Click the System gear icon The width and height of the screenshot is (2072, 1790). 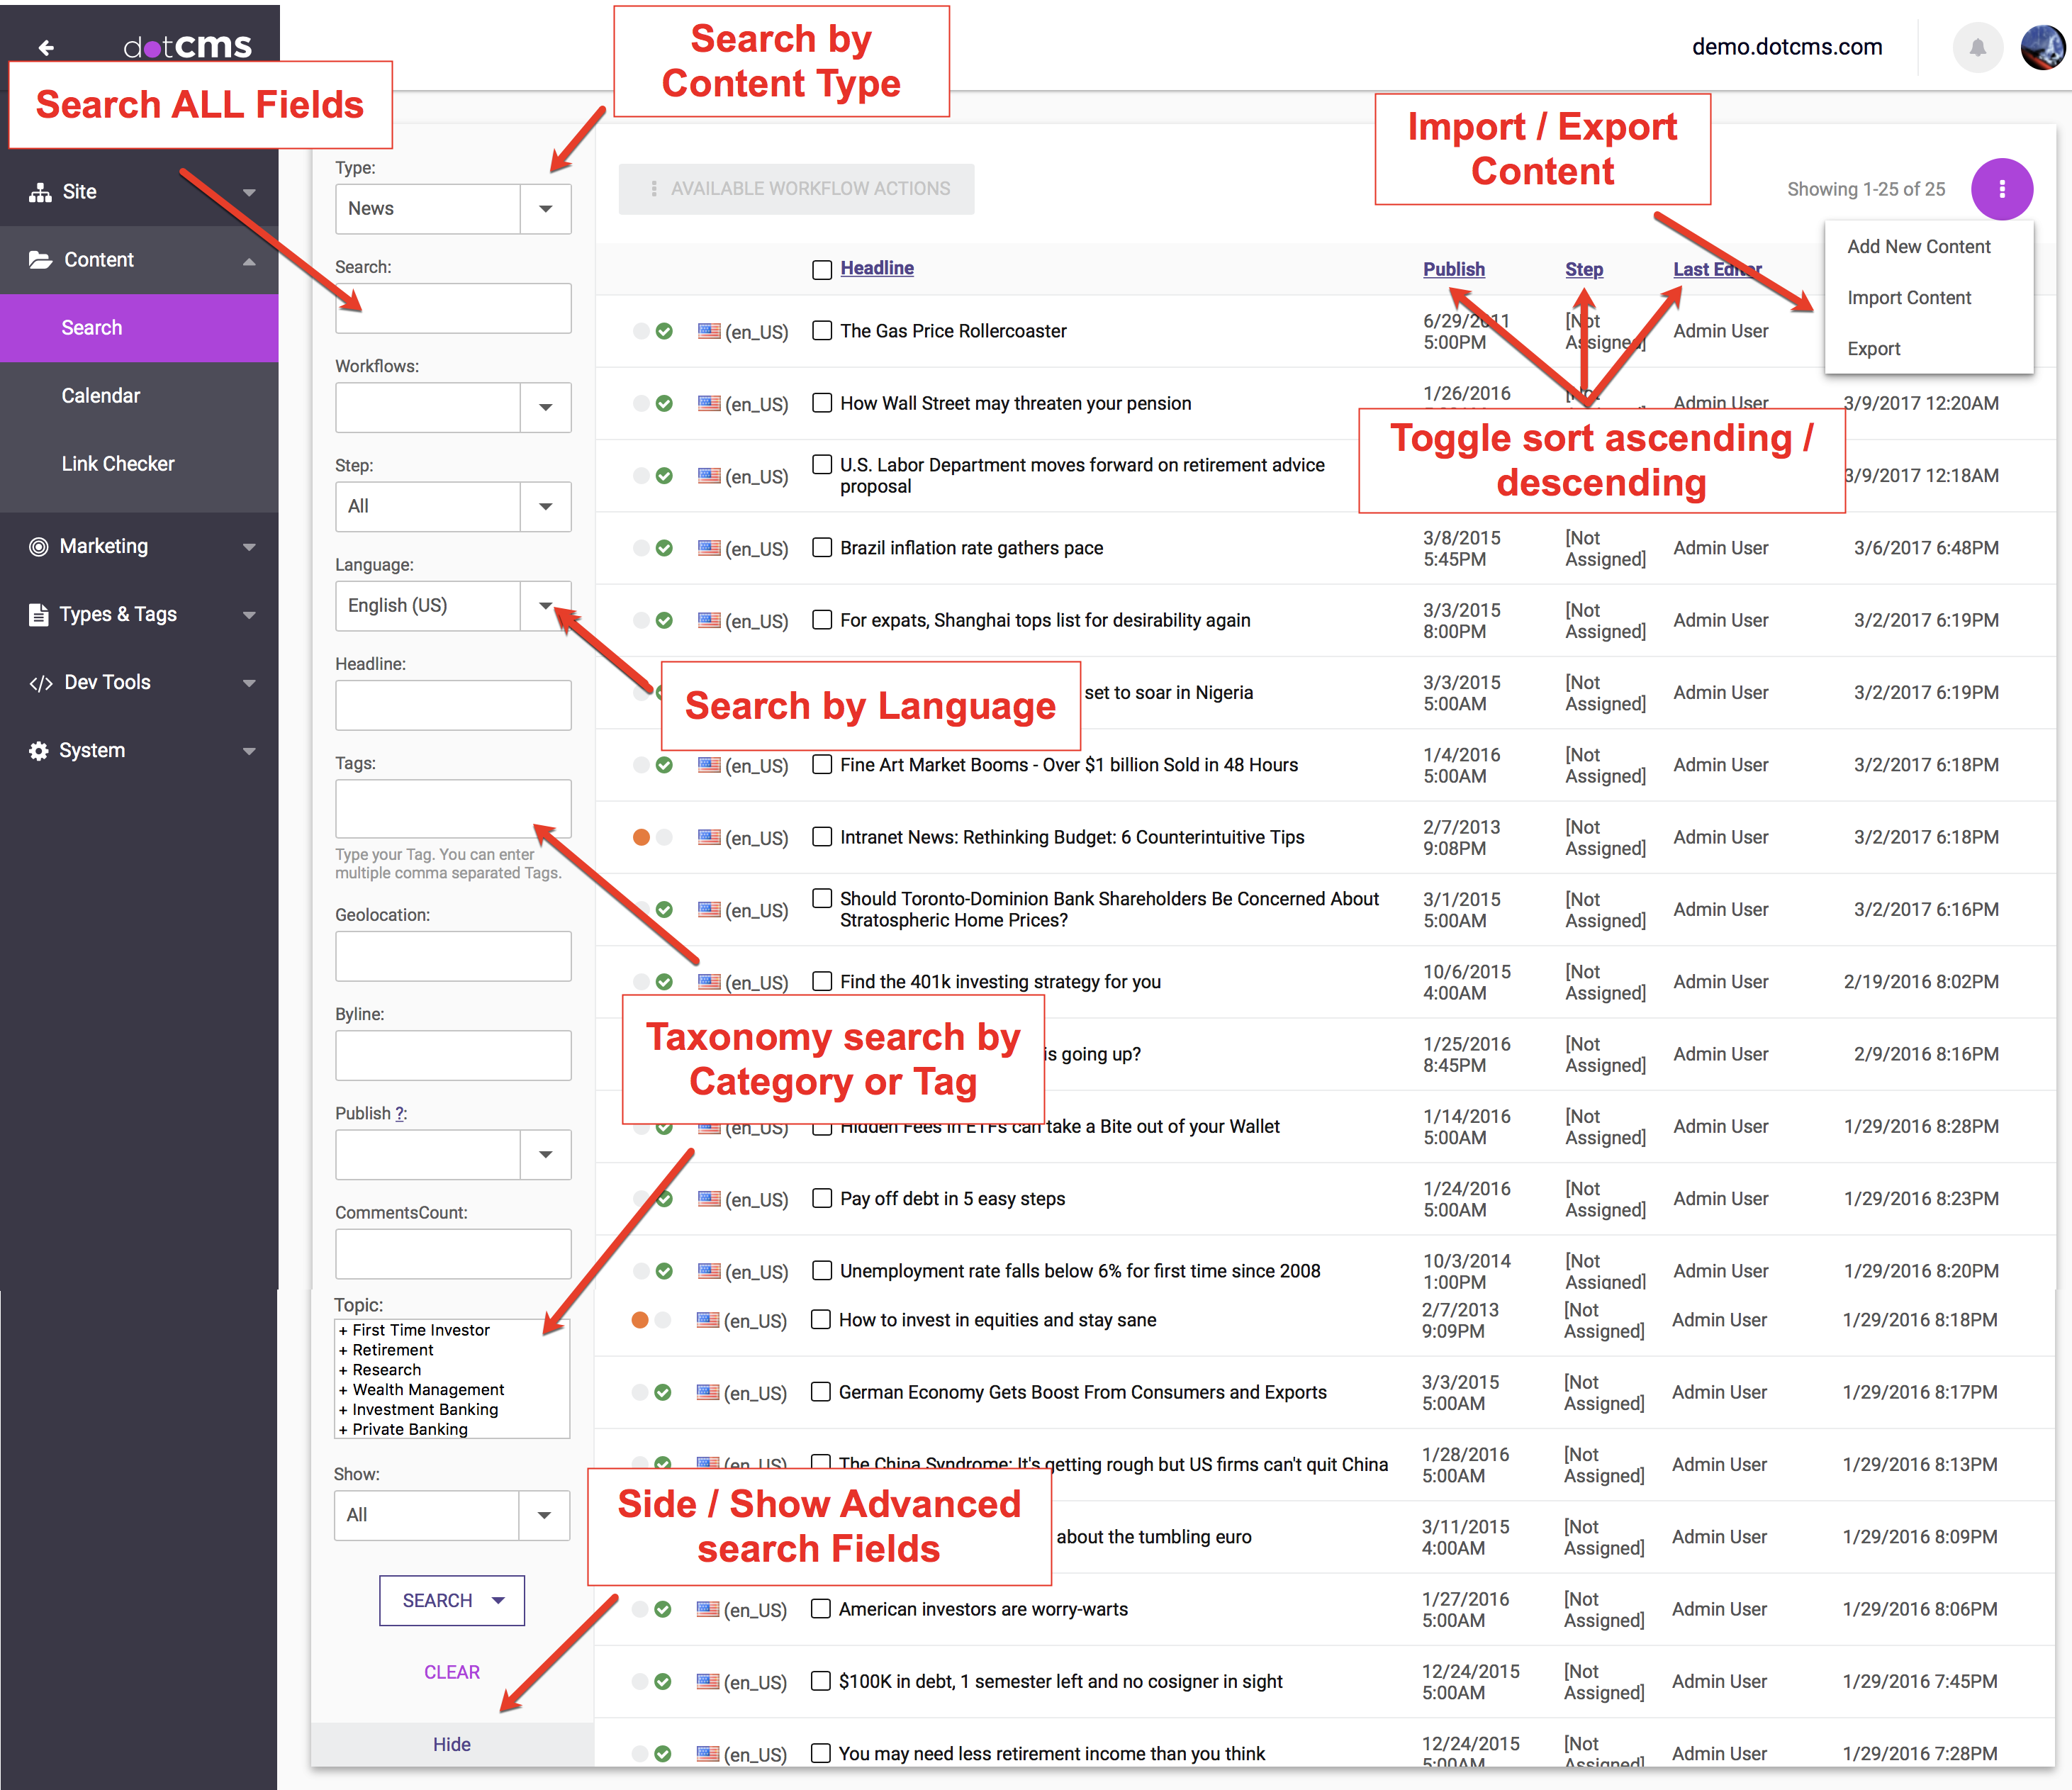pos(39,751)
